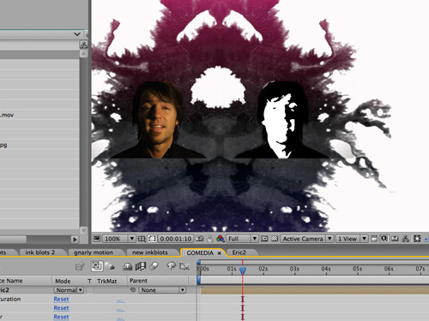Close the GOMEDIA tab
429x321 pixels.
(220, 253)
